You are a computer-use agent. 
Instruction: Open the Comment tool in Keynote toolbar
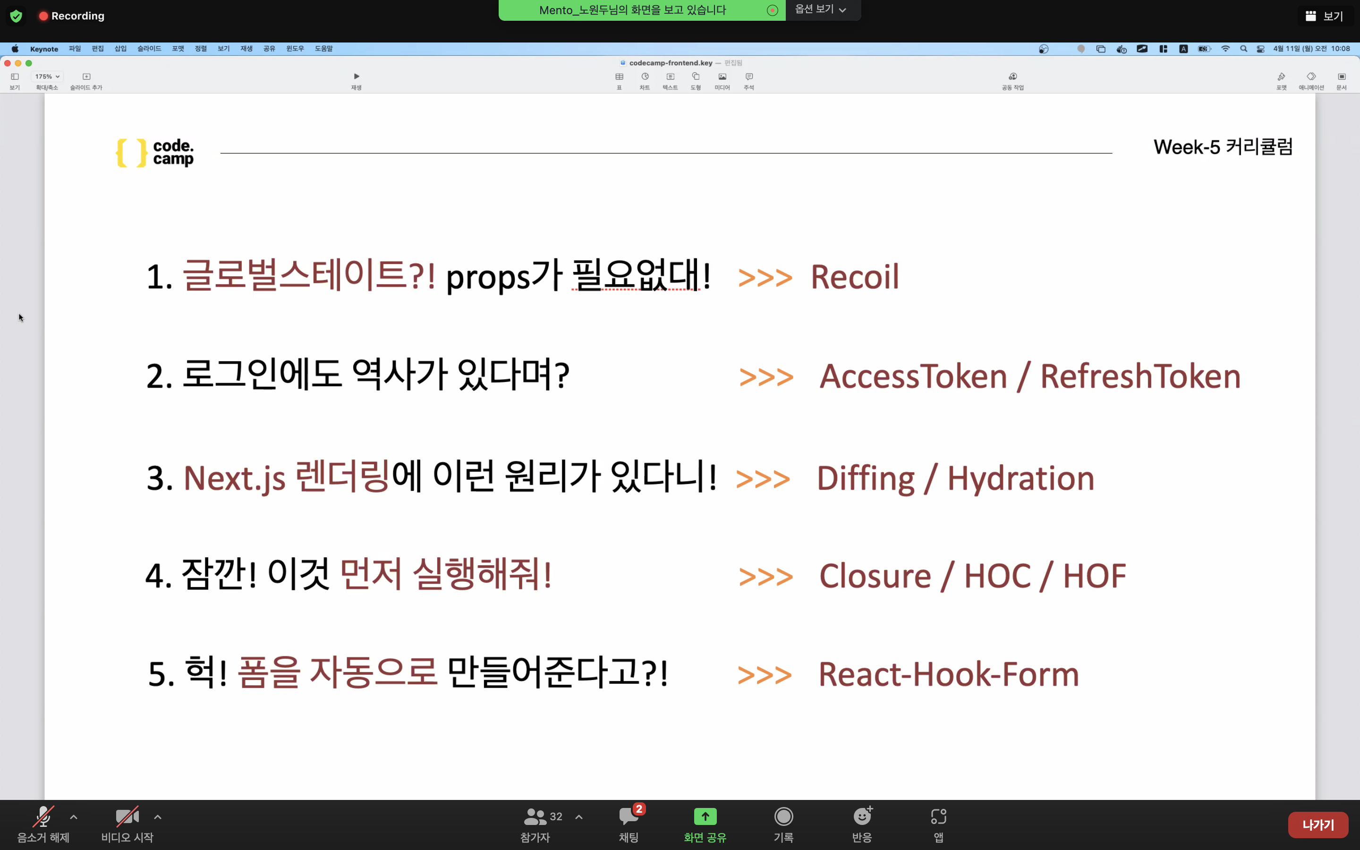[x=748, y=77]
